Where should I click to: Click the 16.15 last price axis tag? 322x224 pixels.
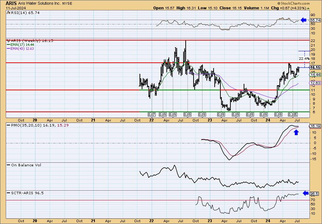click(x=315, y=67)
